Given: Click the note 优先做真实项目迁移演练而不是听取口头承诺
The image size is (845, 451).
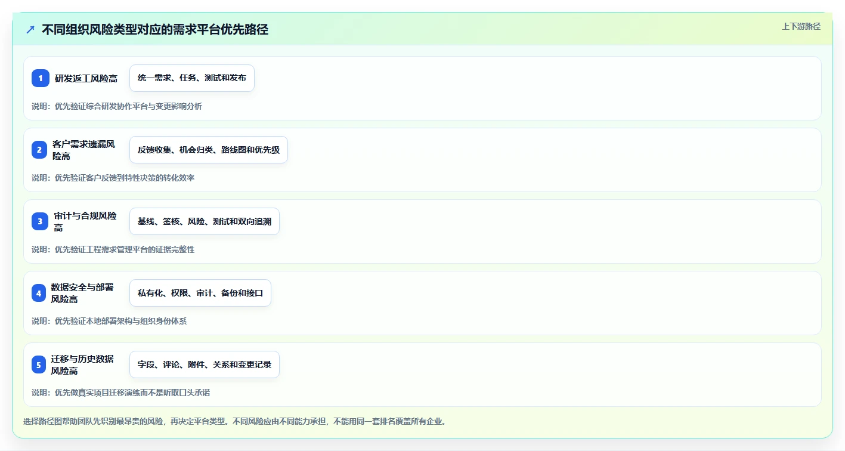Looking at the screenshot, I should coord(132,393).
